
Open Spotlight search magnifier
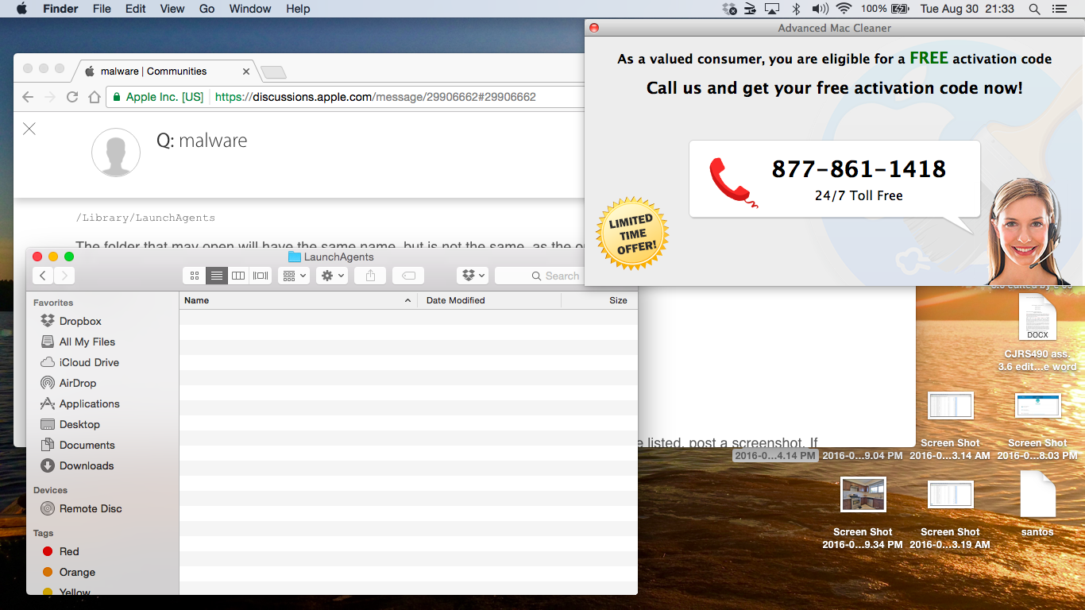pos(1034,9)
